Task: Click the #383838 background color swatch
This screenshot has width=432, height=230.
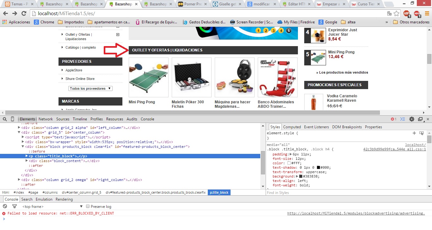Action: tap(301, 176)
